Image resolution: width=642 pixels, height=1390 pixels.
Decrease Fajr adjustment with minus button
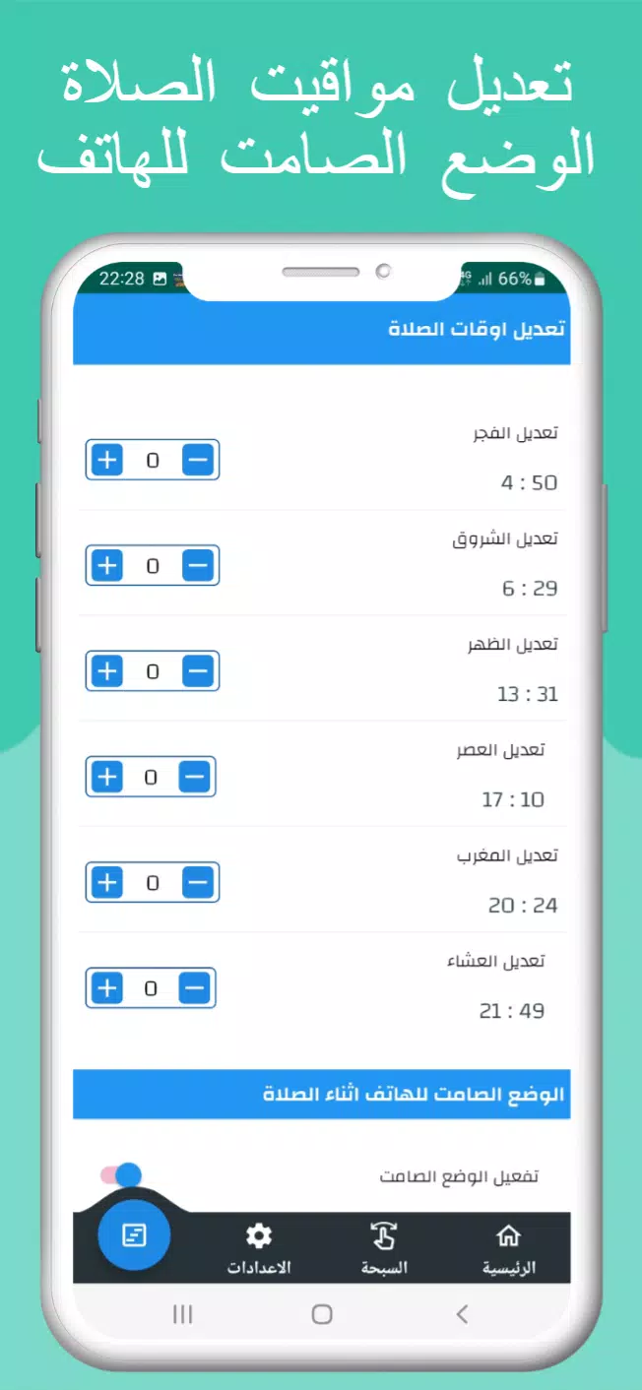(x=198, y=460)
